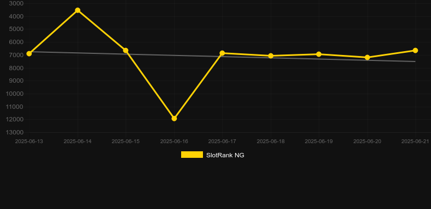Click the 2025-06-14 axis date label
Image resolution: width=431 pixels, height=209 pixels.
point(77,142)
